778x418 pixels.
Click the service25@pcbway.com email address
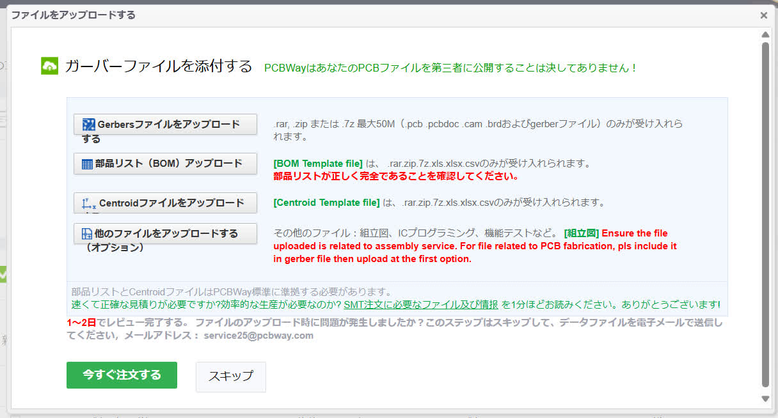point(258,335)
